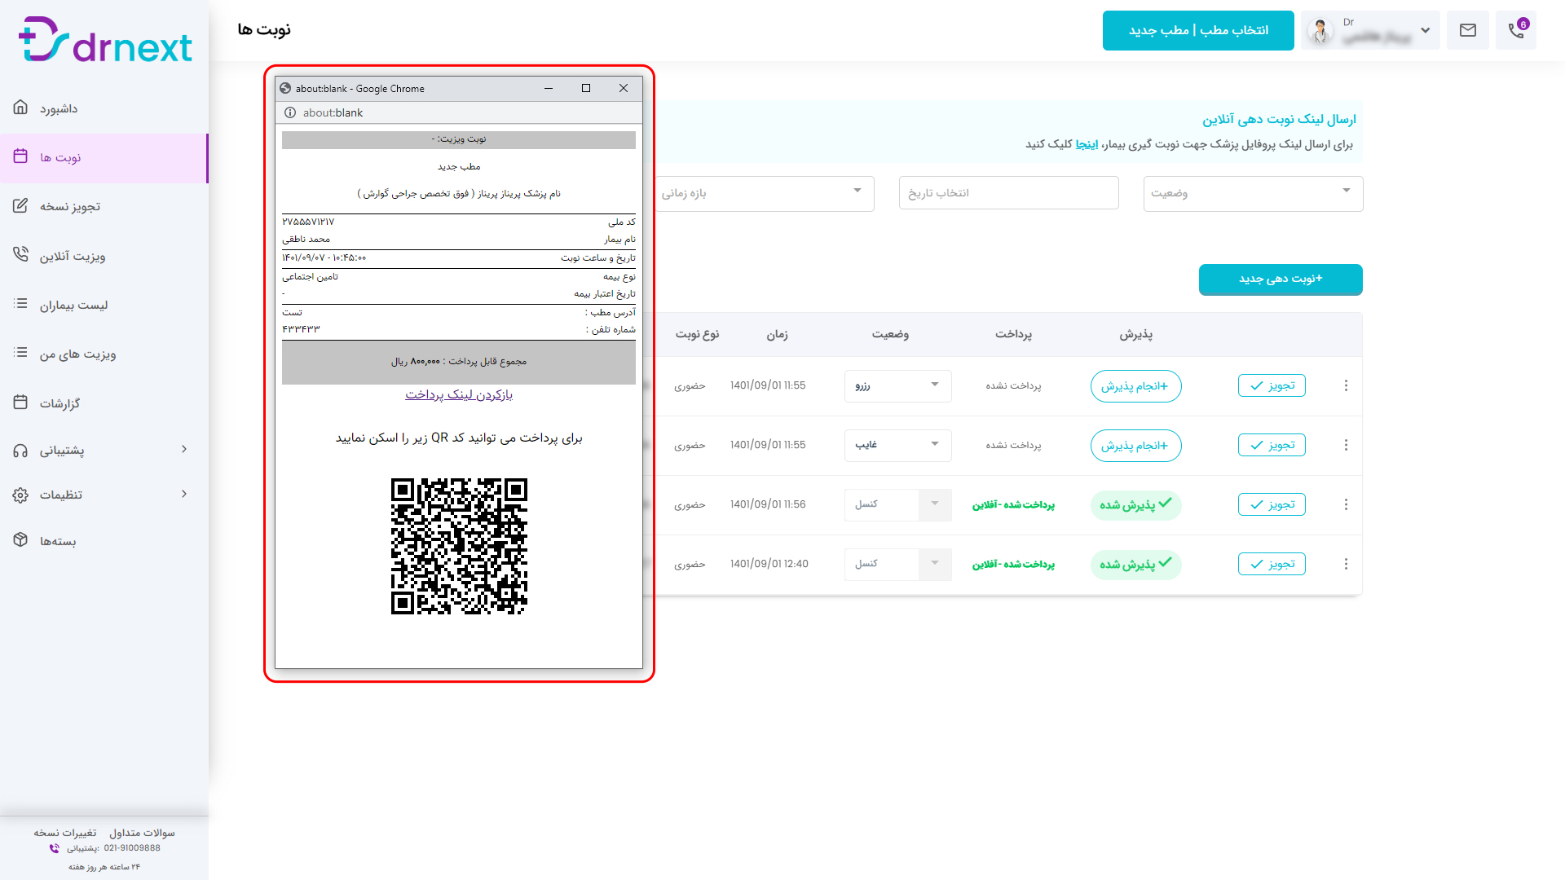Open three-dot menu for 11:56 appointment row

coord(1346,504)
